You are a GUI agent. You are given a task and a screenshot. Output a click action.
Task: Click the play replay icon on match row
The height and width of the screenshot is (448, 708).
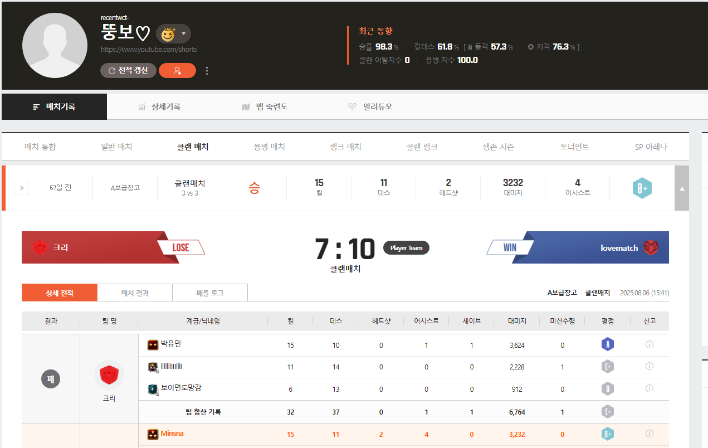click(x=22, y=188)
